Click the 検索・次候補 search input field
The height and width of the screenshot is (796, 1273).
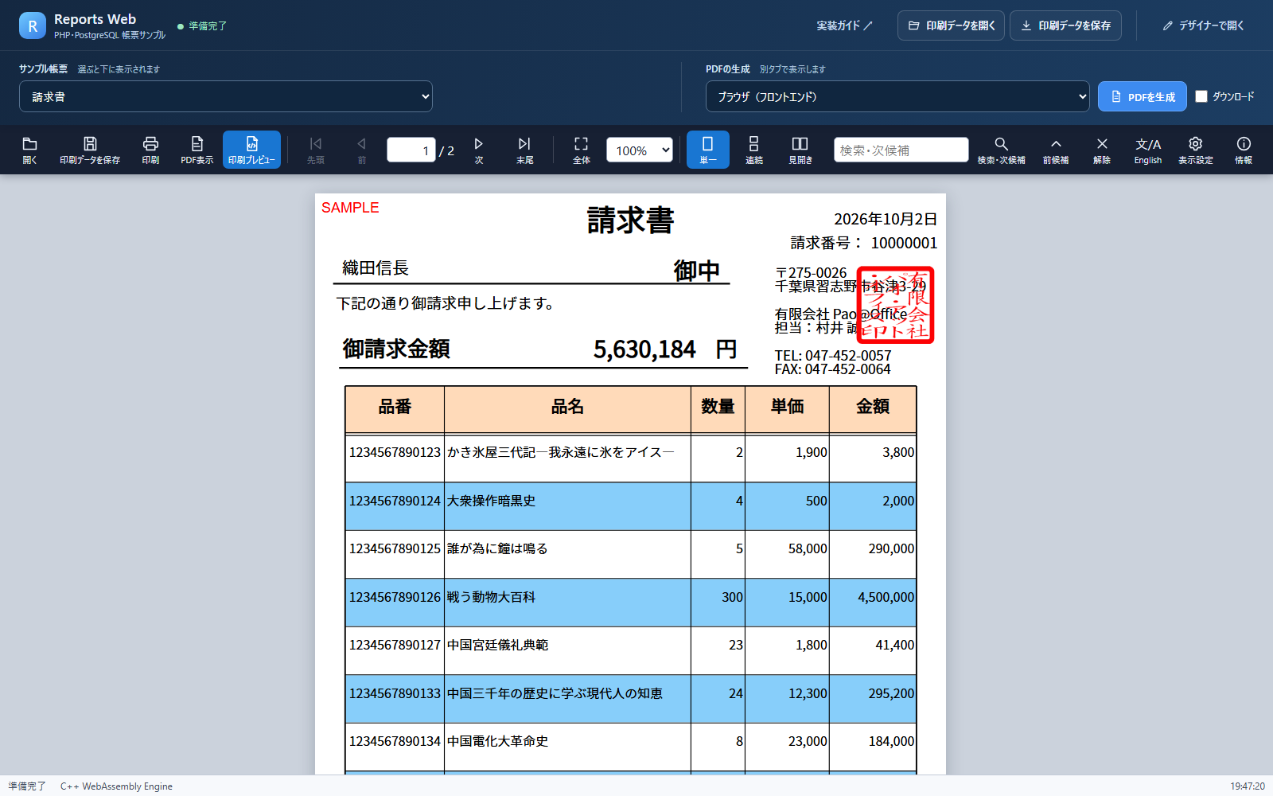(901, 150)
